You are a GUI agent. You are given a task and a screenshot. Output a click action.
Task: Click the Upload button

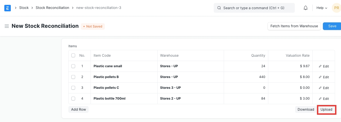pos(326,109)
